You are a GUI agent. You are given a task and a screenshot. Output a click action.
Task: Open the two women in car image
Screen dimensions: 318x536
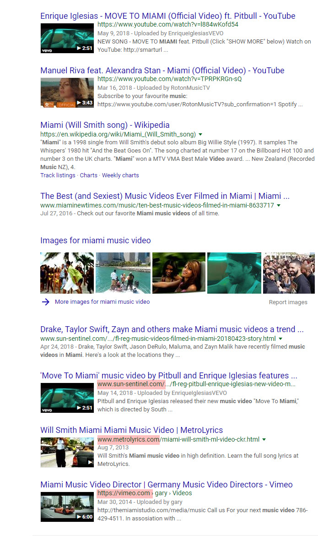tap(179, 273)
